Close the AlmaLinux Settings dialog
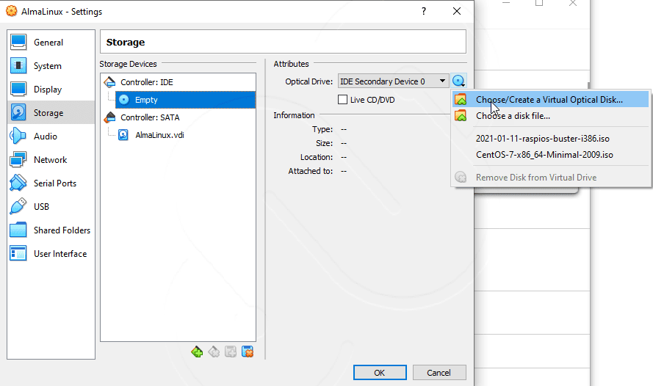653x386 pixels. click(x=457, y=11)
